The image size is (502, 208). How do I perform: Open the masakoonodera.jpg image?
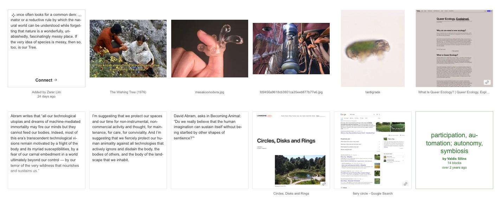click(210, 49)
